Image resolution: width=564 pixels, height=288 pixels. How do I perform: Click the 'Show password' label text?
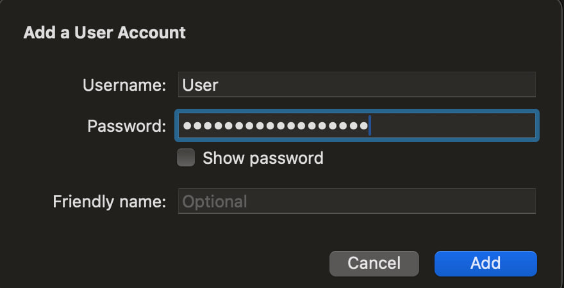pyautogui.click(x=263, y=158)
